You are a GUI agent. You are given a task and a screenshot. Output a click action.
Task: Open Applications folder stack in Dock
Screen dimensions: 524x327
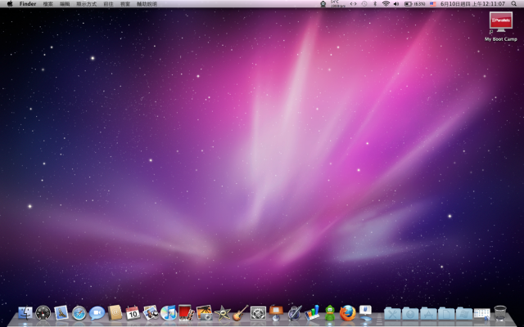428,314
